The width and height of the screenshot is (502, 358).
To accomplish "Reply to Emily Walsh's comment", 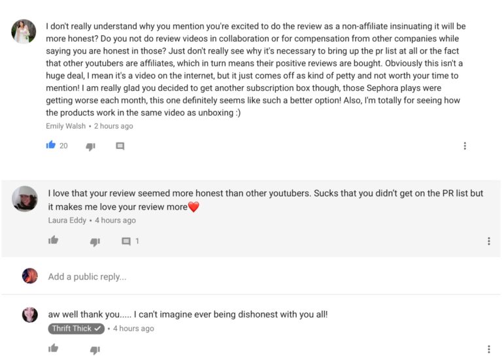I will click(120, 146).
